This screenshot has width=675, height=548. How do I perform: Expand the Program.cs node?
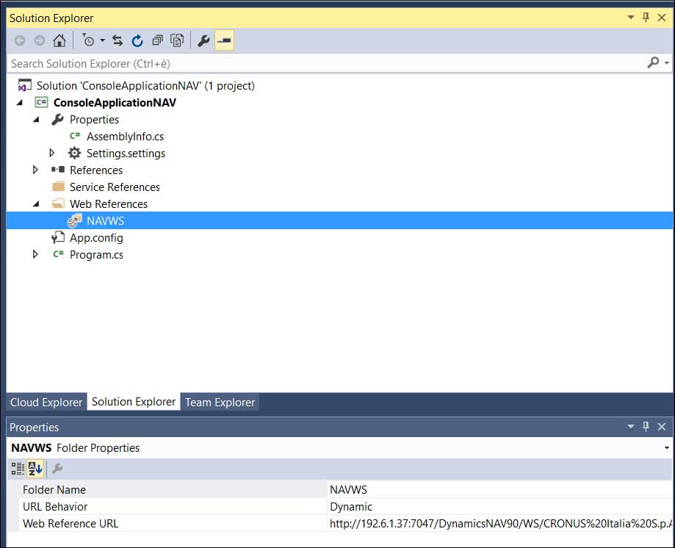[x=35, y=255]
